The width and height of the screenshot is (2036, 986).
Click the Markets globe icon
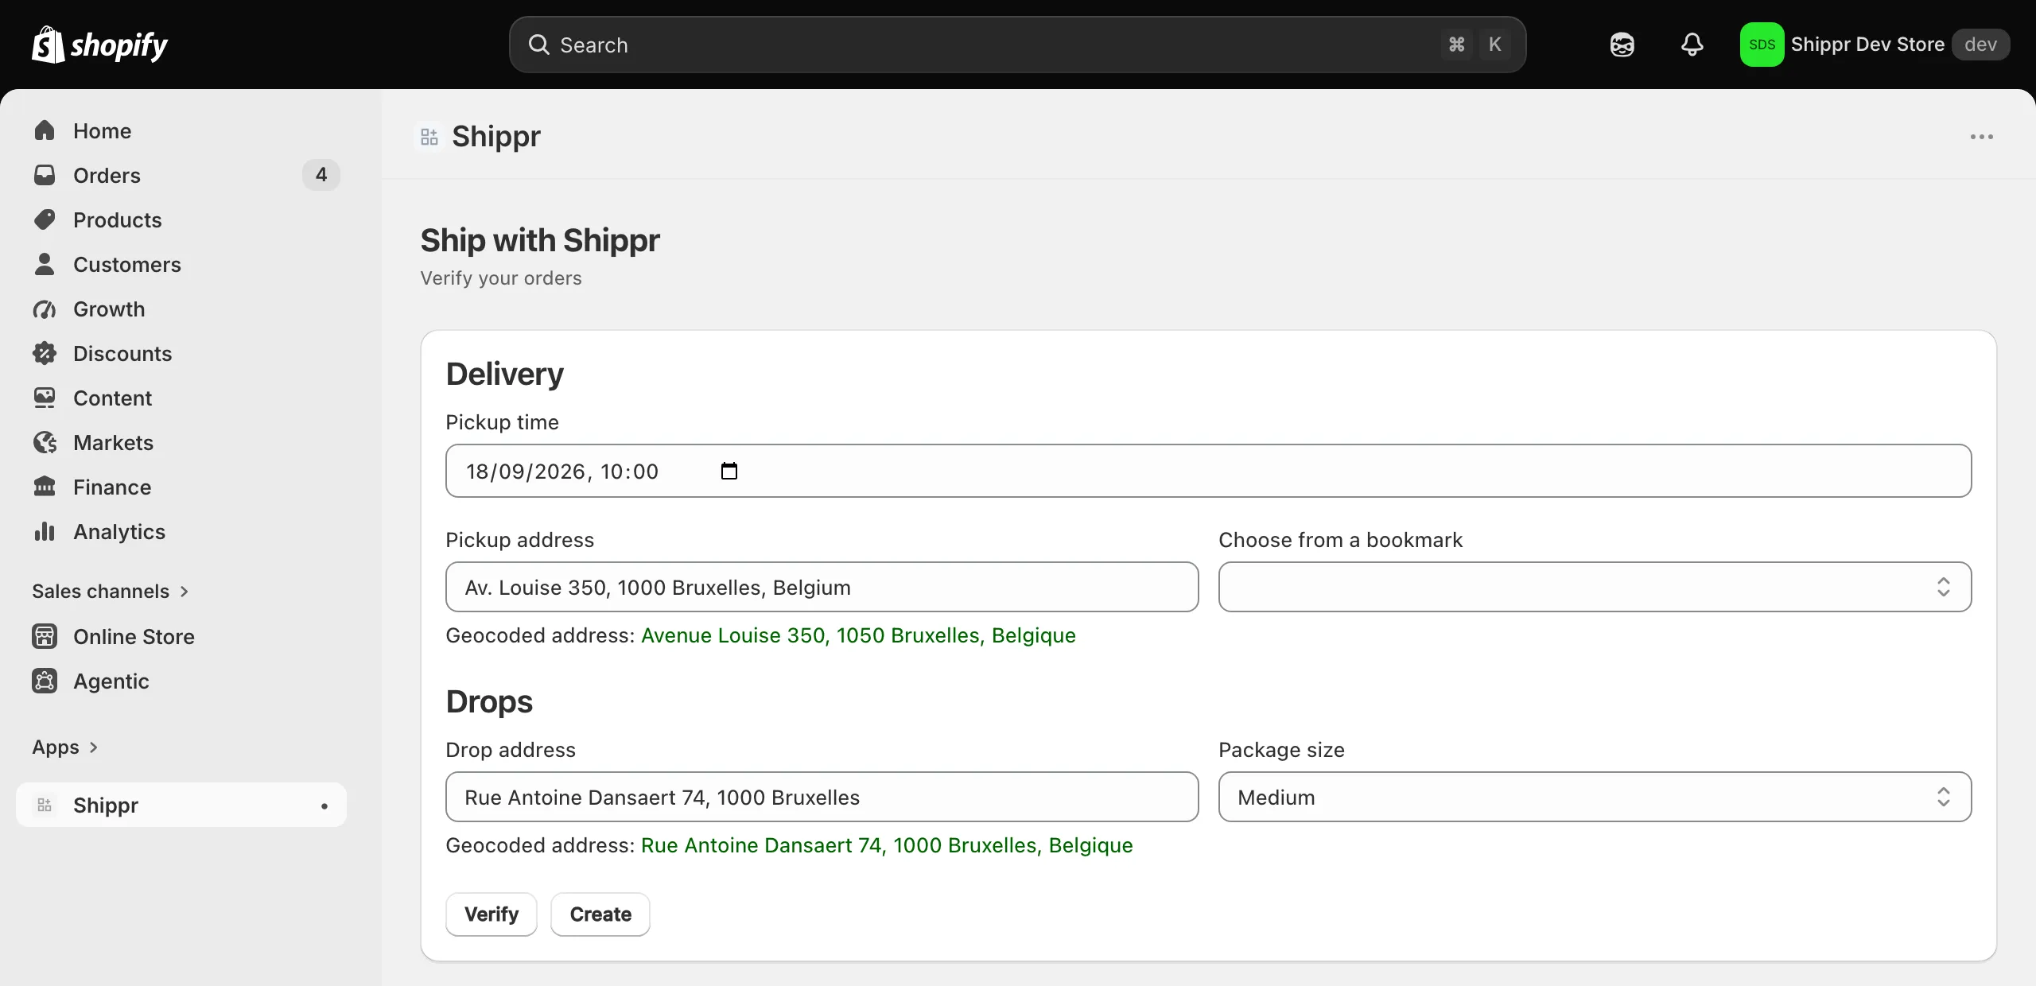click(x=45, y=442)
